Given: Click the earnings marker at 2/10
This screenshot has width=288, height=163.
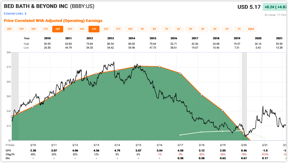Looking at the screenshot, I should point(33,107).
